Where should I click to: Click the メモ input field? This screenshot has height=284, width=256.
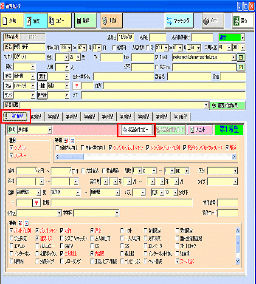point(163,95)
